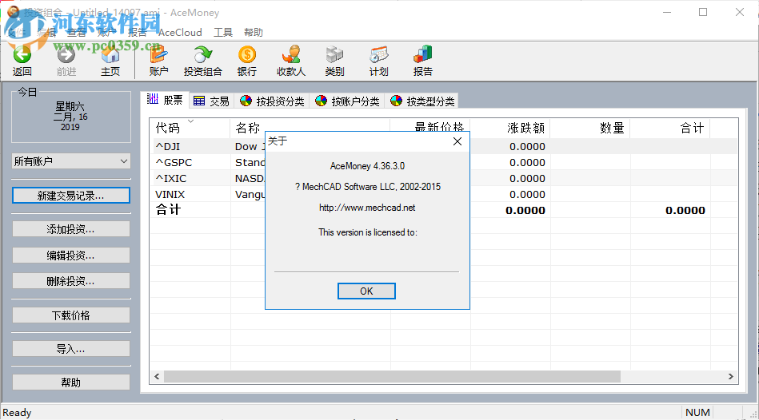Click the Forward (前进) arrow icon
The width and height of the screenshot is (759, 420).
(x=66, y=54)
